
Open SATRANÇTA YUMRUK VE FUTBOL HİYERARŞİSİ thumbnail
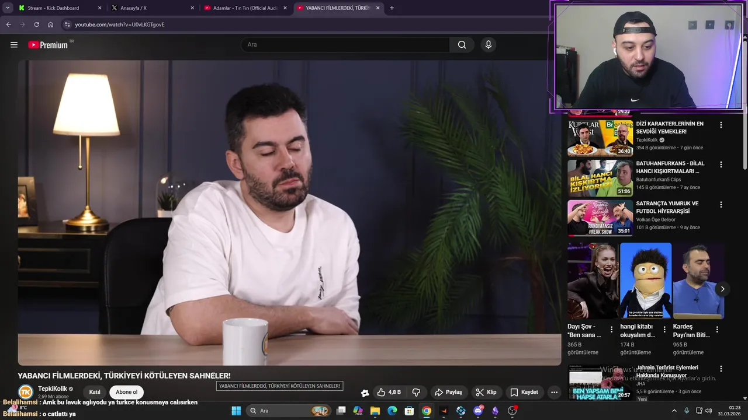[600, 218]
